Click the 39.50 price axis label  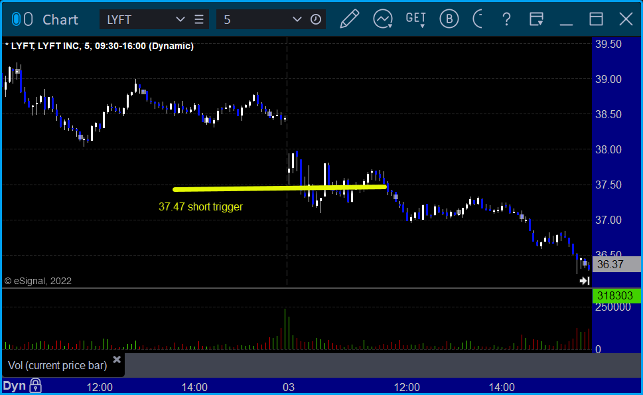(608, 44)
